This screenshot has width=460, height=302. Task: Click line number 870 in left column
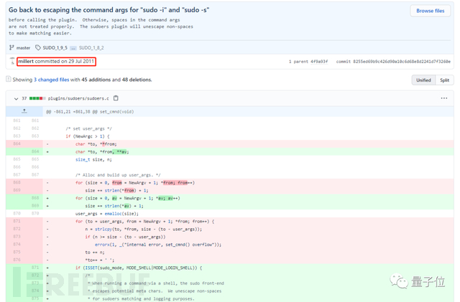(x=17, y=214)
